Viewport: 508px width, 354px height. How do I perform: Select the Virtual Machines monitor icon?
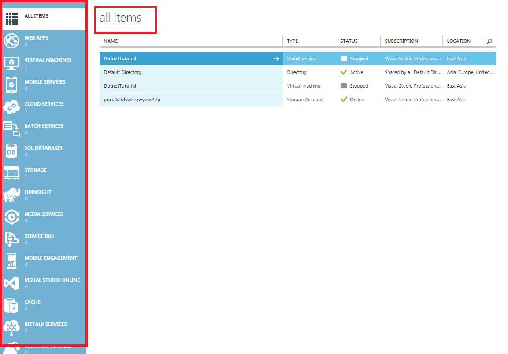[x=11, y=63]
